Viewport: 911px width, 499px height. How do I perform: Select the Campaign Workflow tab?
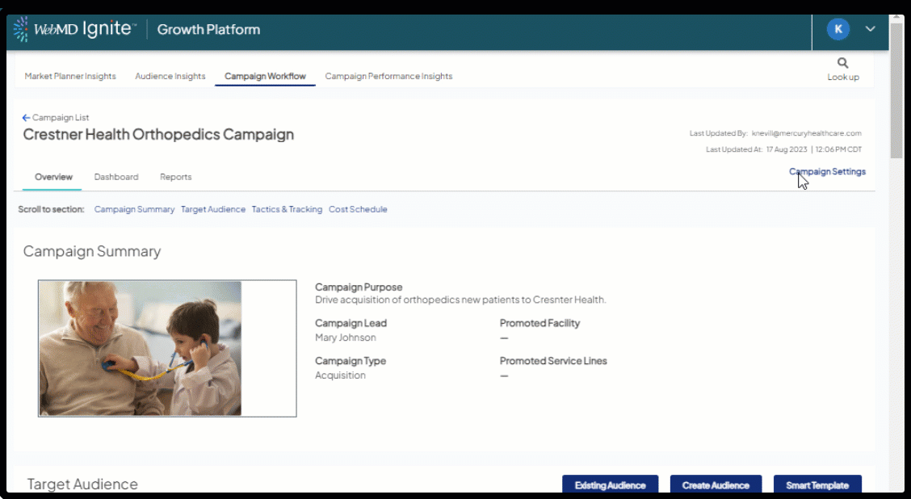click(x=265, y=76)
